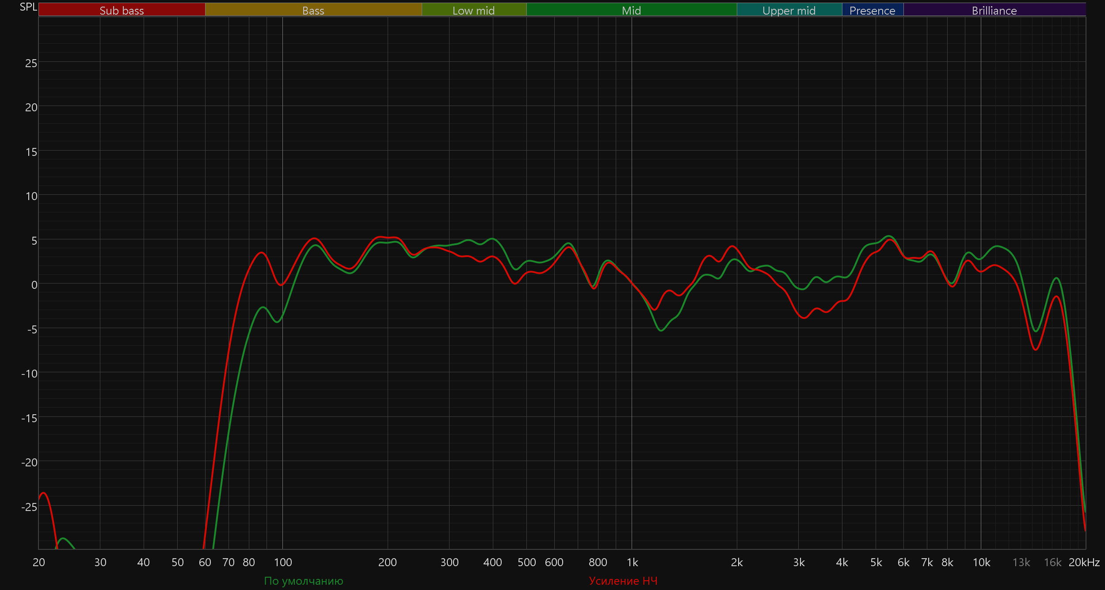Select the Mid frequency band header
This screenshot has height=590, width=1105.
coord(631,10)
